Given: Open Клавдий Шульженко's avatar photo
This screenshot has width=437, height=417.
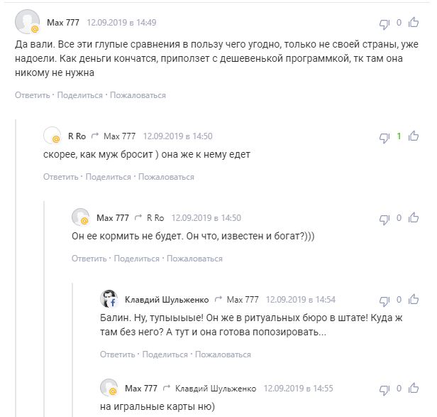Looking at the screenshot, I should pos(109,299).
